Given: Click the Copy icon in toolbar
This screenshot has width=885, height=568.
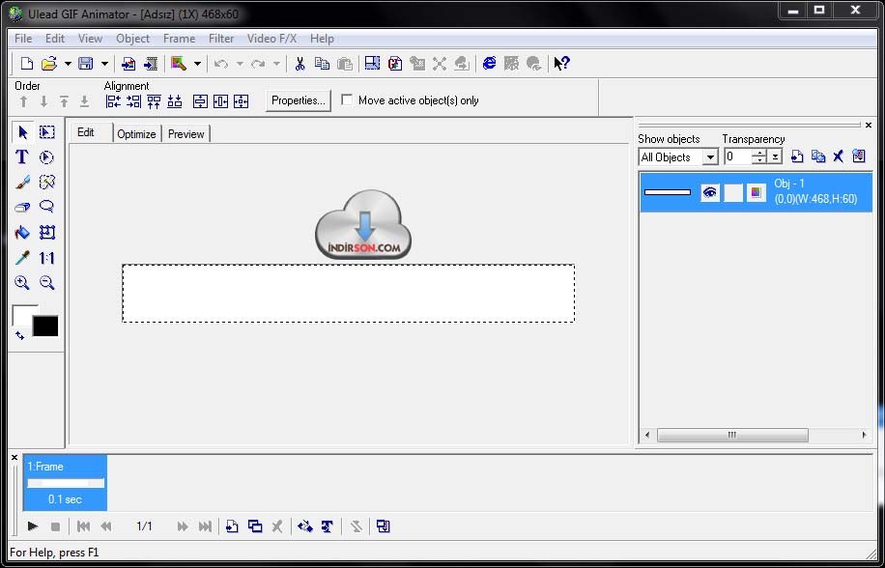Looking at the screenshot, I should coord(322,64).
